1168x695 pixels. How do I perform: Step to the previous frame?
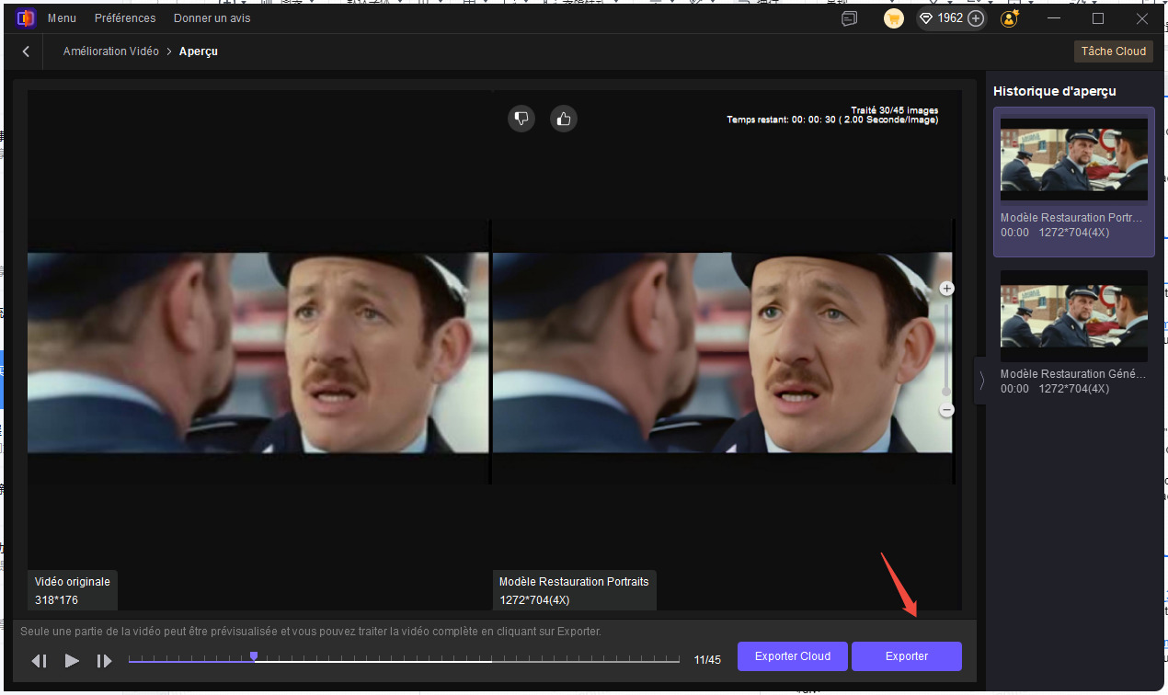[39, 660]
